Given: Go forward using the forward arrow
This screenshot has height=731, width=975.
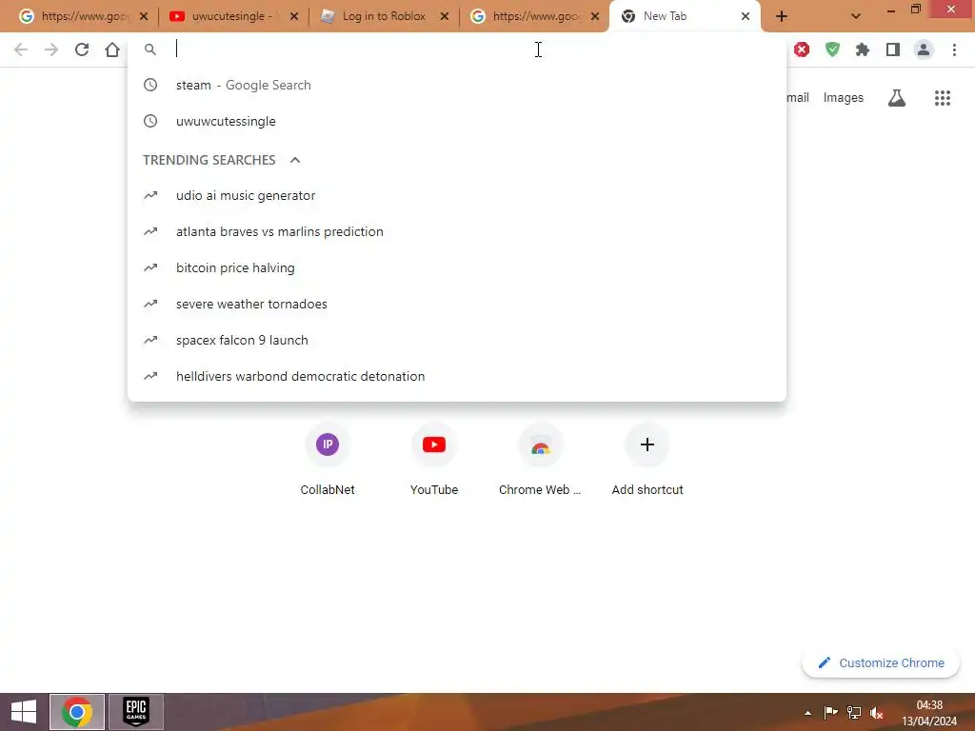Looking at the screenshot, I should [x=51, y=49].
